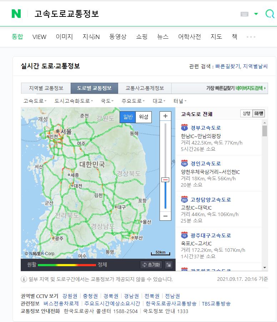
Task: Click the info icon beside the notice
Action: (24, 279)
